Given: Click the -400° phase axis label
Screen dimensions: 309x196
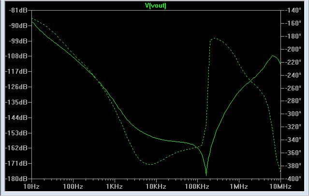Looking at the screenshot, I should tap(293, 179).
